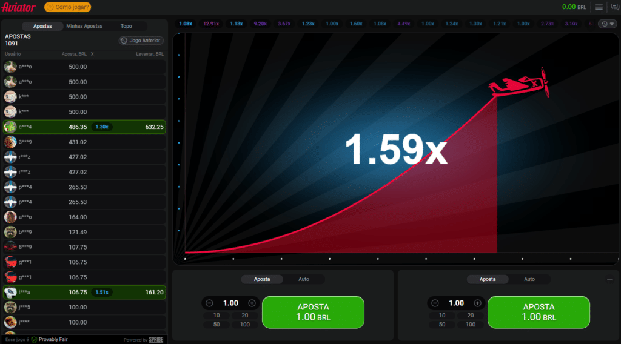Switch left bet panel to Auto mode

[x=304, y=279]
